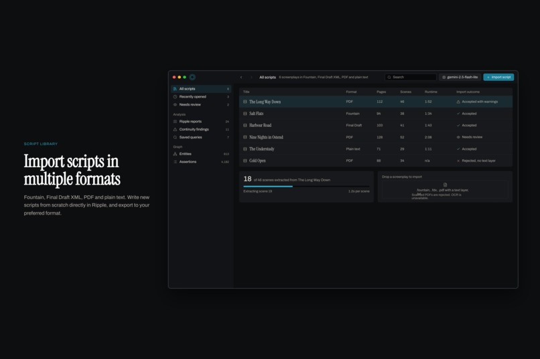The height and width of the screenshot is (359, 540).
Task: Select The Long Way Down script title
Action: coord(265,102)
